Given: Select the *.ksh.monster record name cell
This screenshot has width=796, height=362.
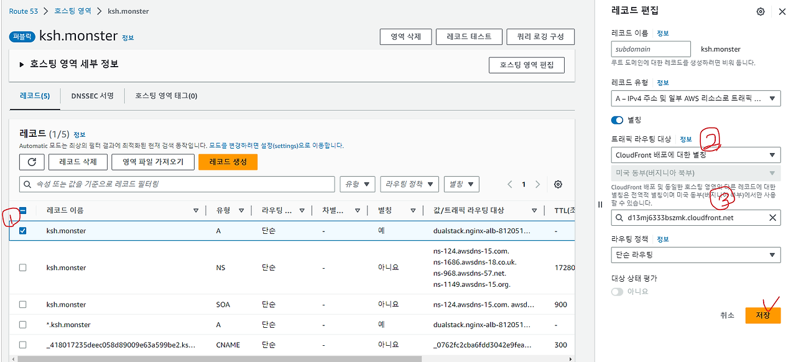Looking at the screenshot, I should pos(68,325).
